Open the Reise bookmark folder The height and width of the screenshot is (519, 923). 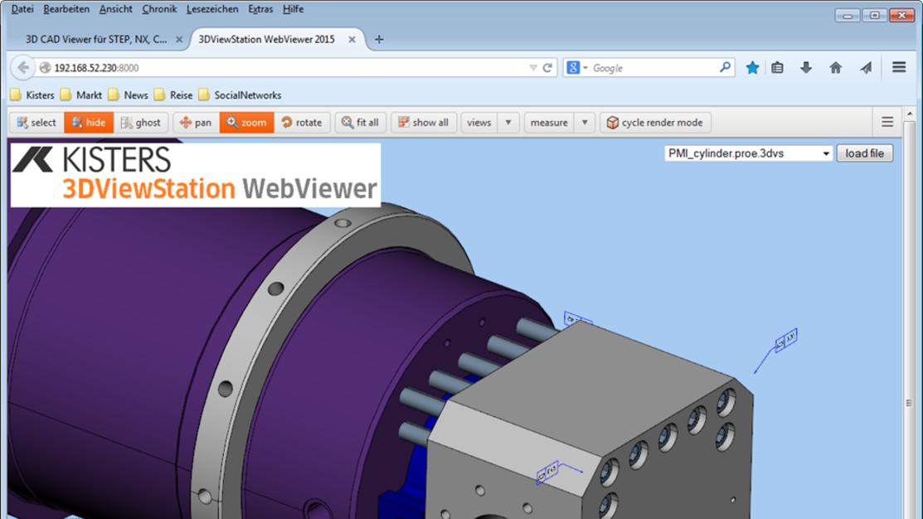coord(173,95)
